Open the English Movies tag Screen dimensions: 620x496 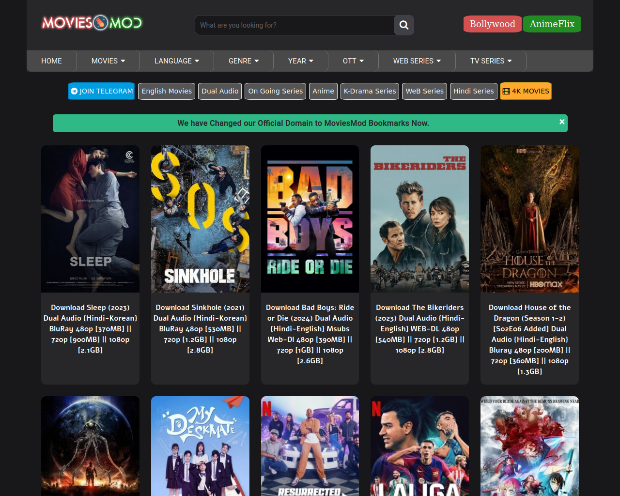[167, 91]
